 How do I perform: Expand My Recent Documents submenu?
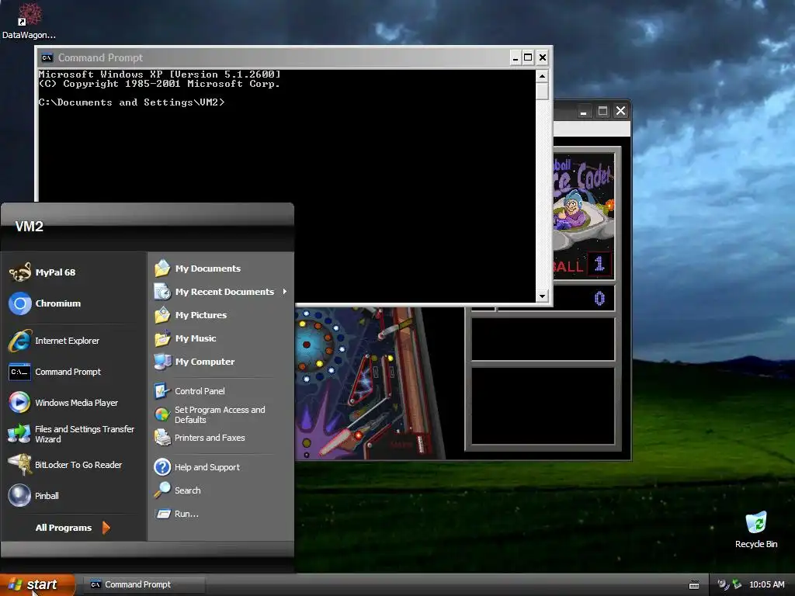(220, 292)
